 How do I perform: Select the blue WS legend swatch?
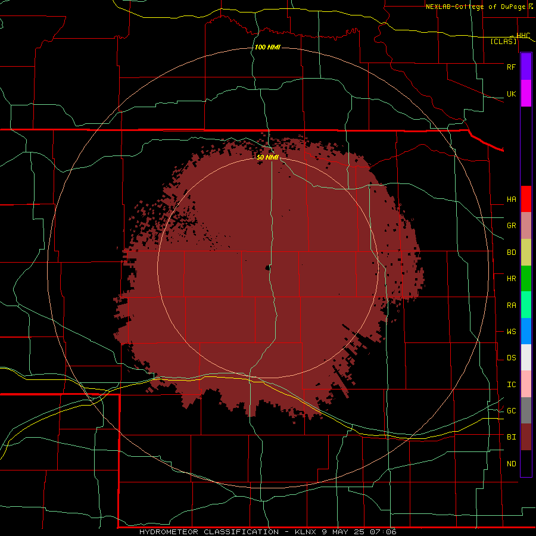coord(526,331)
